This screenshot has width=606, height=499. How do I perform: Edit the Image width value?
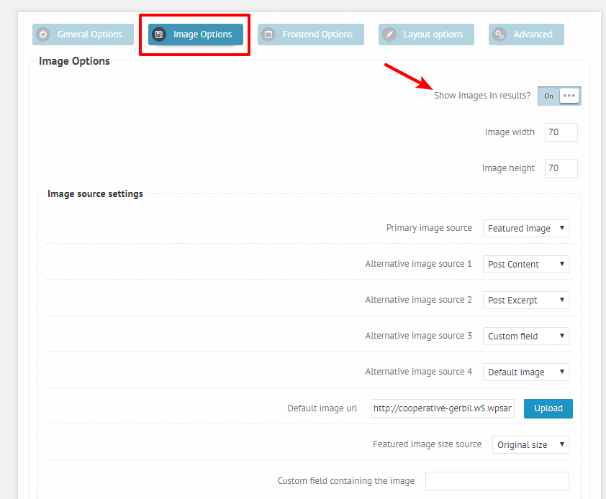tap(561, 132)
